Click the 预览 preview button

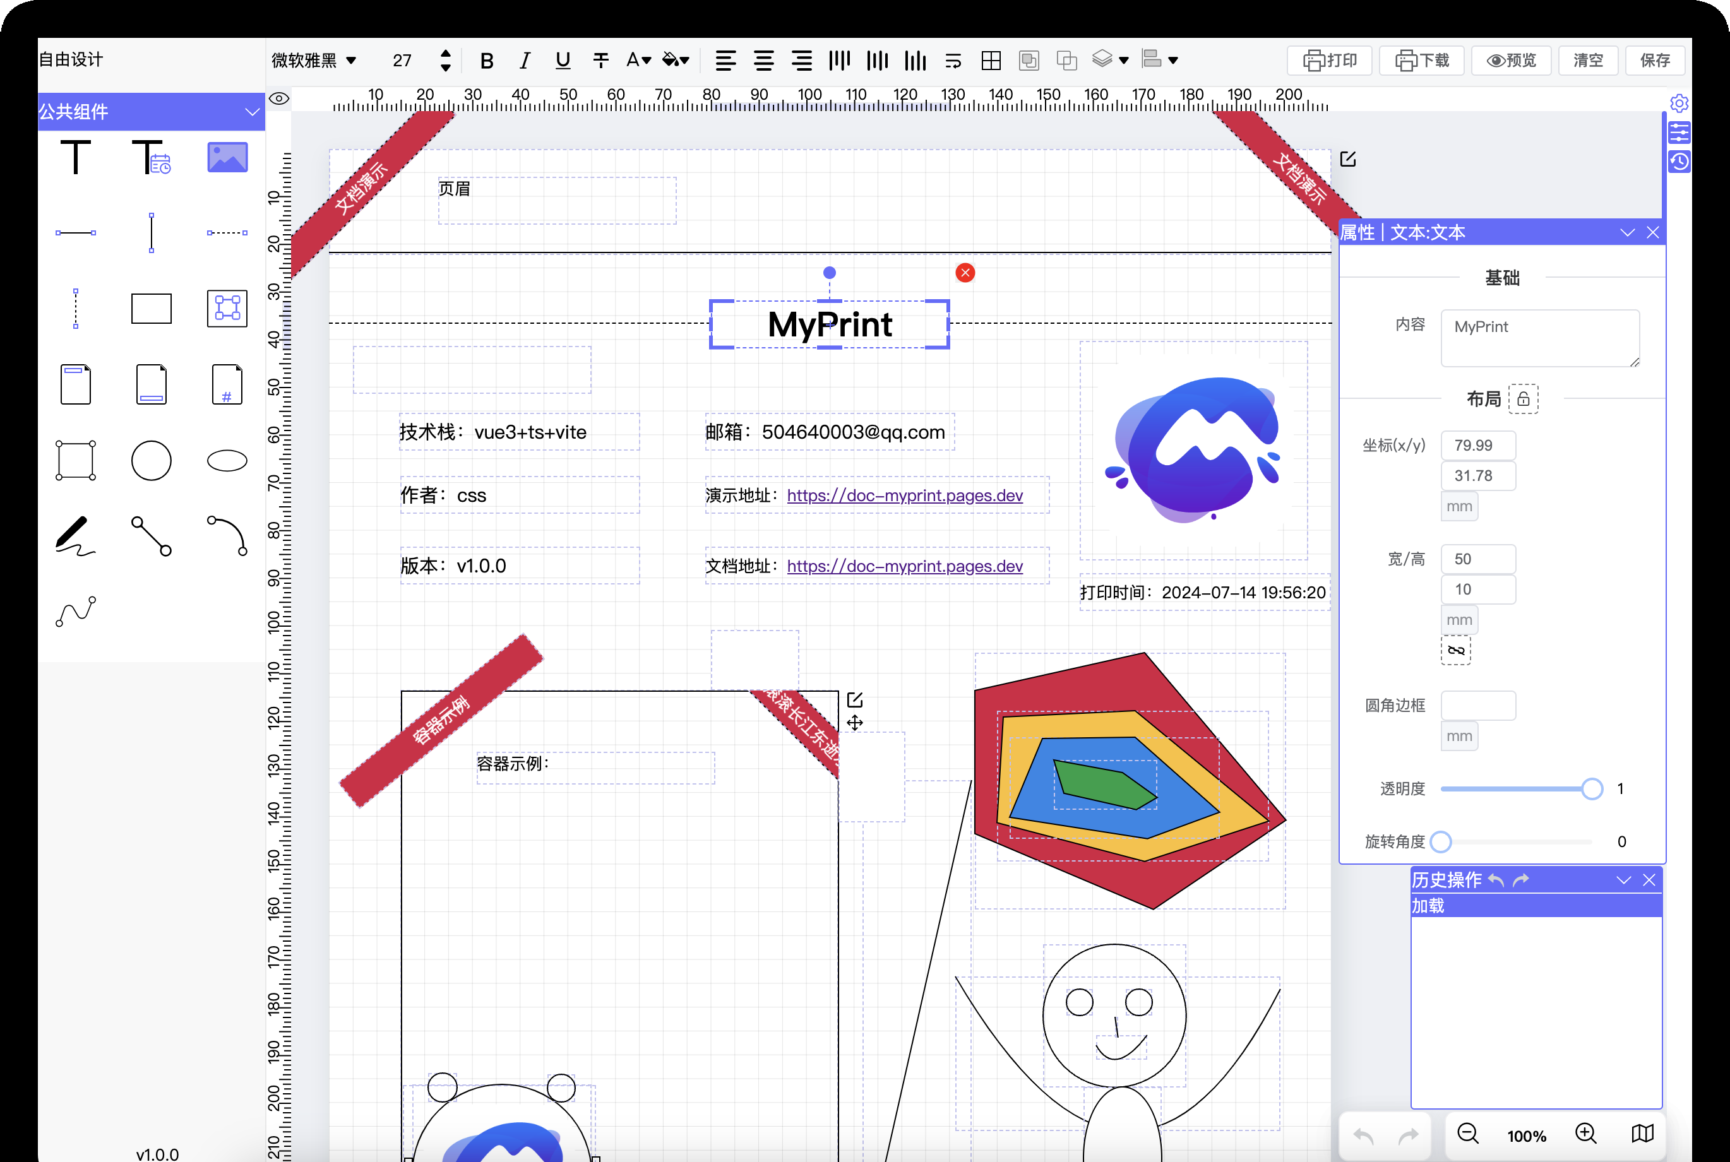[1511, 60]
